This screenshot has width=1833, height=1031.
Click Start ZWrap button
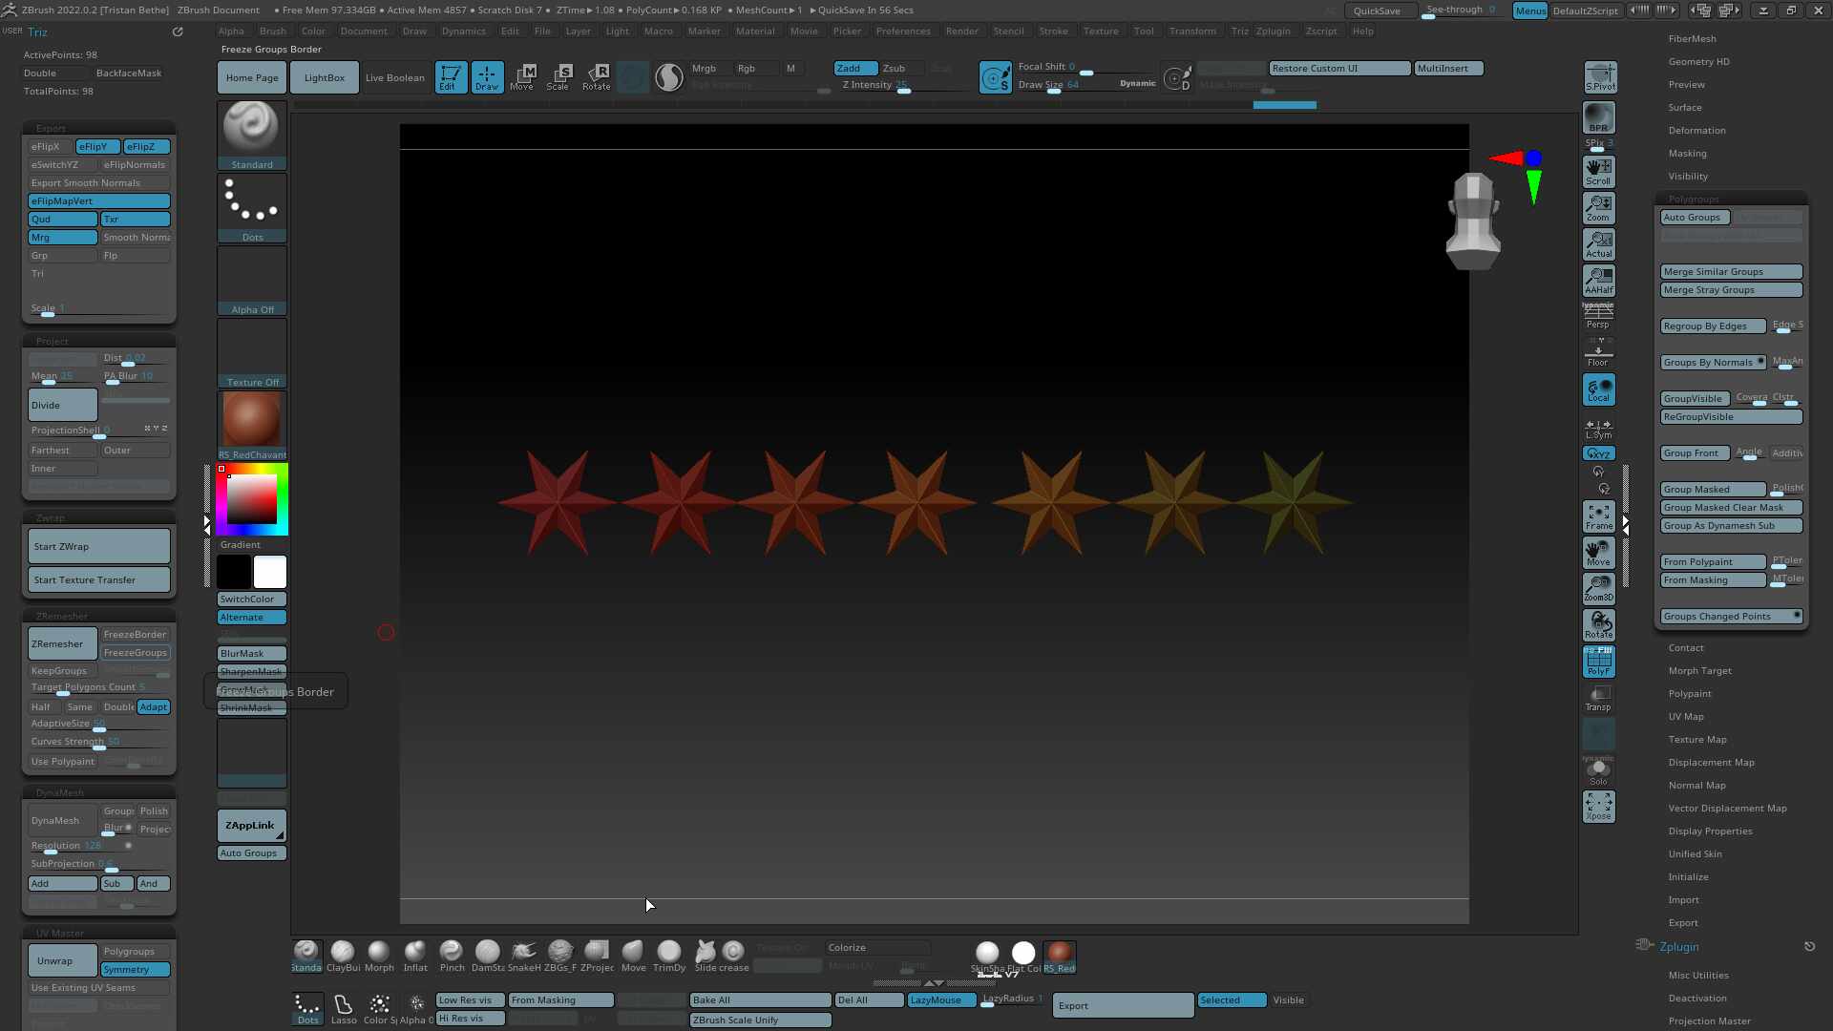click(99, 547)
